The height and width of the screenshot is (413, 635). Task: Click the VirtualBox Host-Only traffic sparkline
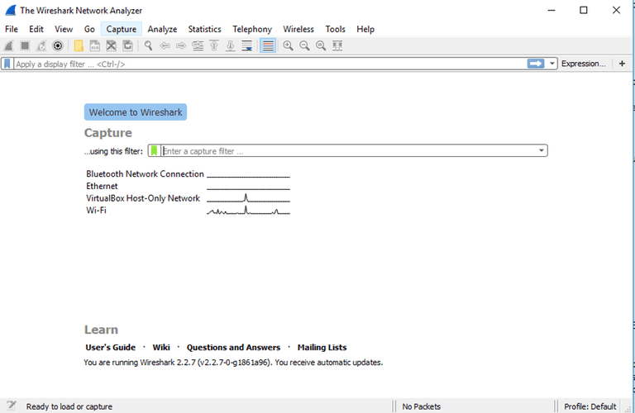(248, 197)
